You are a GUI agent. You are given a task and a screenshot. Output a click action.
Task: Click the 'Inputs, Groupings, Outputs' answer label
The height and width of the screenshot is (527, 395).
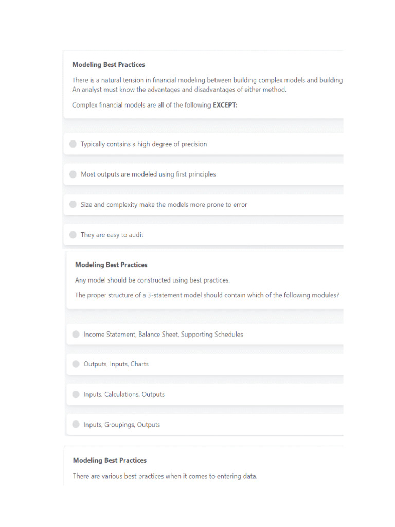tap(122, 425)
